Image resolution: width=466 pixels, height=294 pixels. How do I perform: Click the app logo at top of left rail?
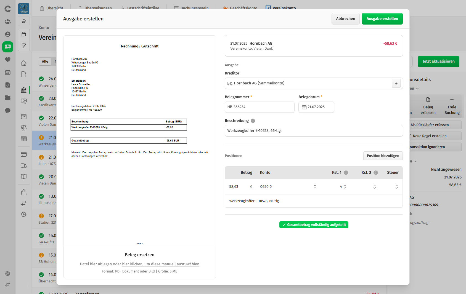pos(8,9)
